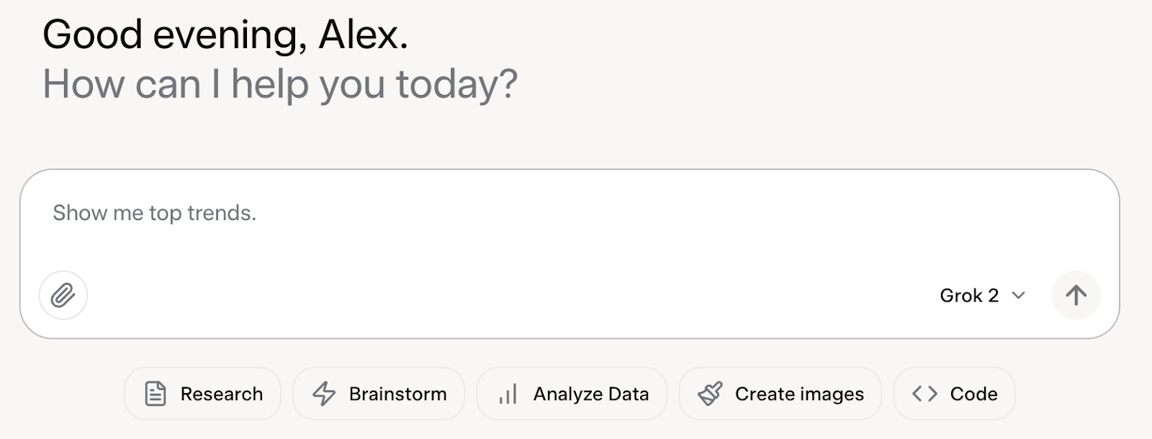Attach a file using the paperclip icon
The height and width of the screenshot is (439, 1152).
coord(63,295)
